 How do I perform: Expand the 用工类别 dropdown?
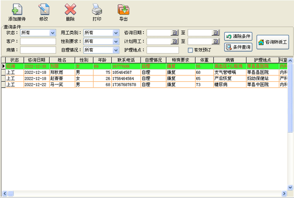click(x=116, y=33)
